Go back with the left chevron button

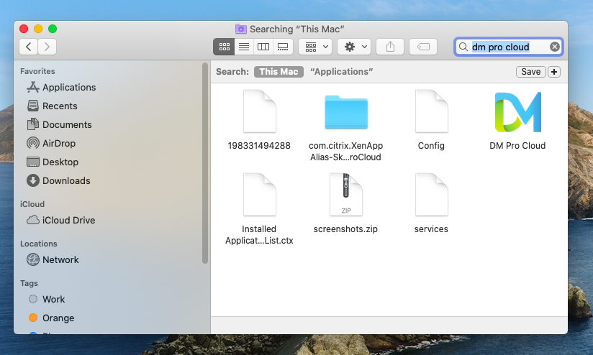click(x=28, y=47)
